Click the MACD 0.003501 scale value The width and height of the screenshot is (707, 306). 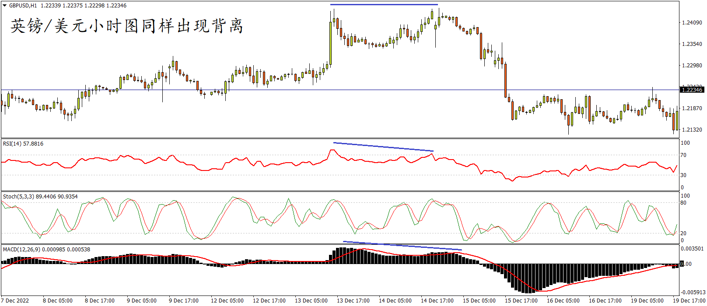click(x=692, y=249)
